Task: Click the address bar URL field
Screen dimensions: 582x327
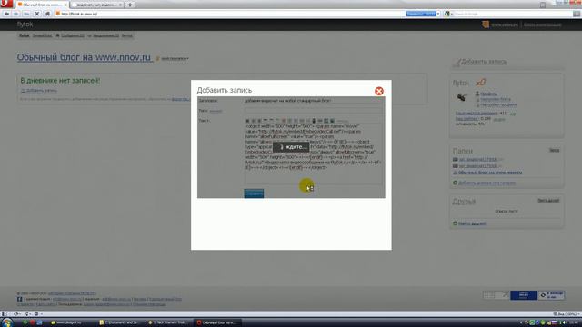Action: click(x=230, y=14)
